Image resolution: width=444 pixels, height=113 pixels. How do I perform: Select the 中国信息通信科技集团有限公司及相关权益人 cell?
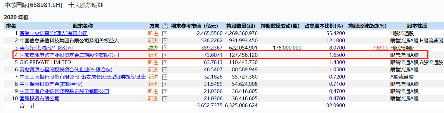pos(69,41)
